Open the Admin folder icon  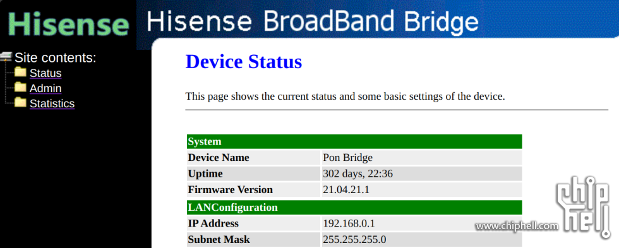point(20,88)
